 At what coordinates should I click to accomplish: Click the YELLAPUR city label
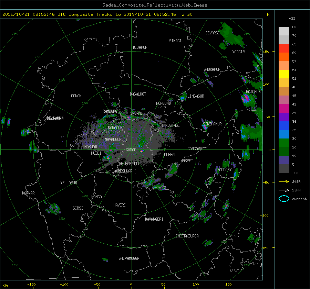(69, 183)
